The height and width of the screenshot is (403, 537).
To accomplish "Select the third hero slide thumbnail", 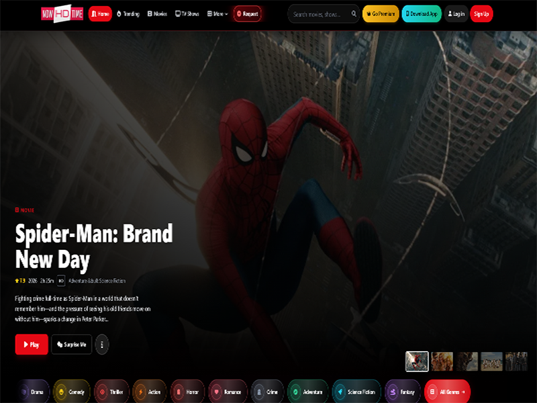I will coord(467,361).
